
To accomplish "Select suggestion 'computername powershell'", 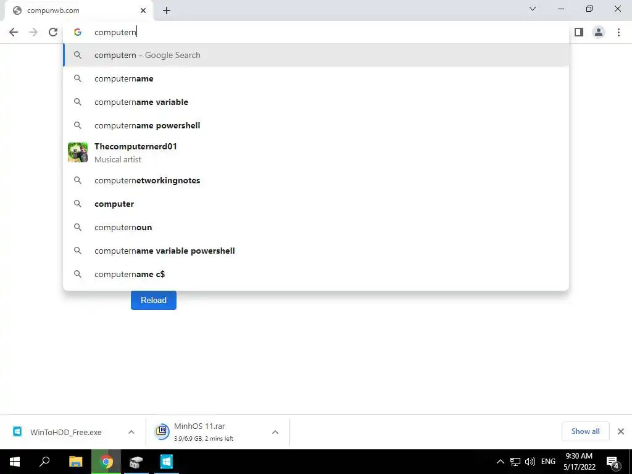I will tap(316, 125).
